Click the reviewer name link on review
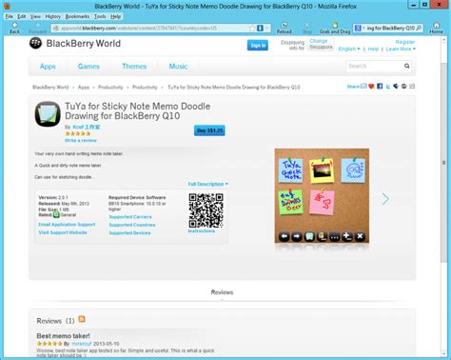This screenshot has height=360, width=451. click(x=82, y=344)
